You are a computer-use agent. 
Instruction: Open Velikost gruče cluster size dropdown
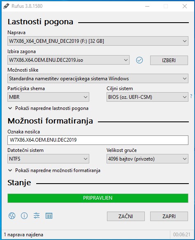coord(147,159)
